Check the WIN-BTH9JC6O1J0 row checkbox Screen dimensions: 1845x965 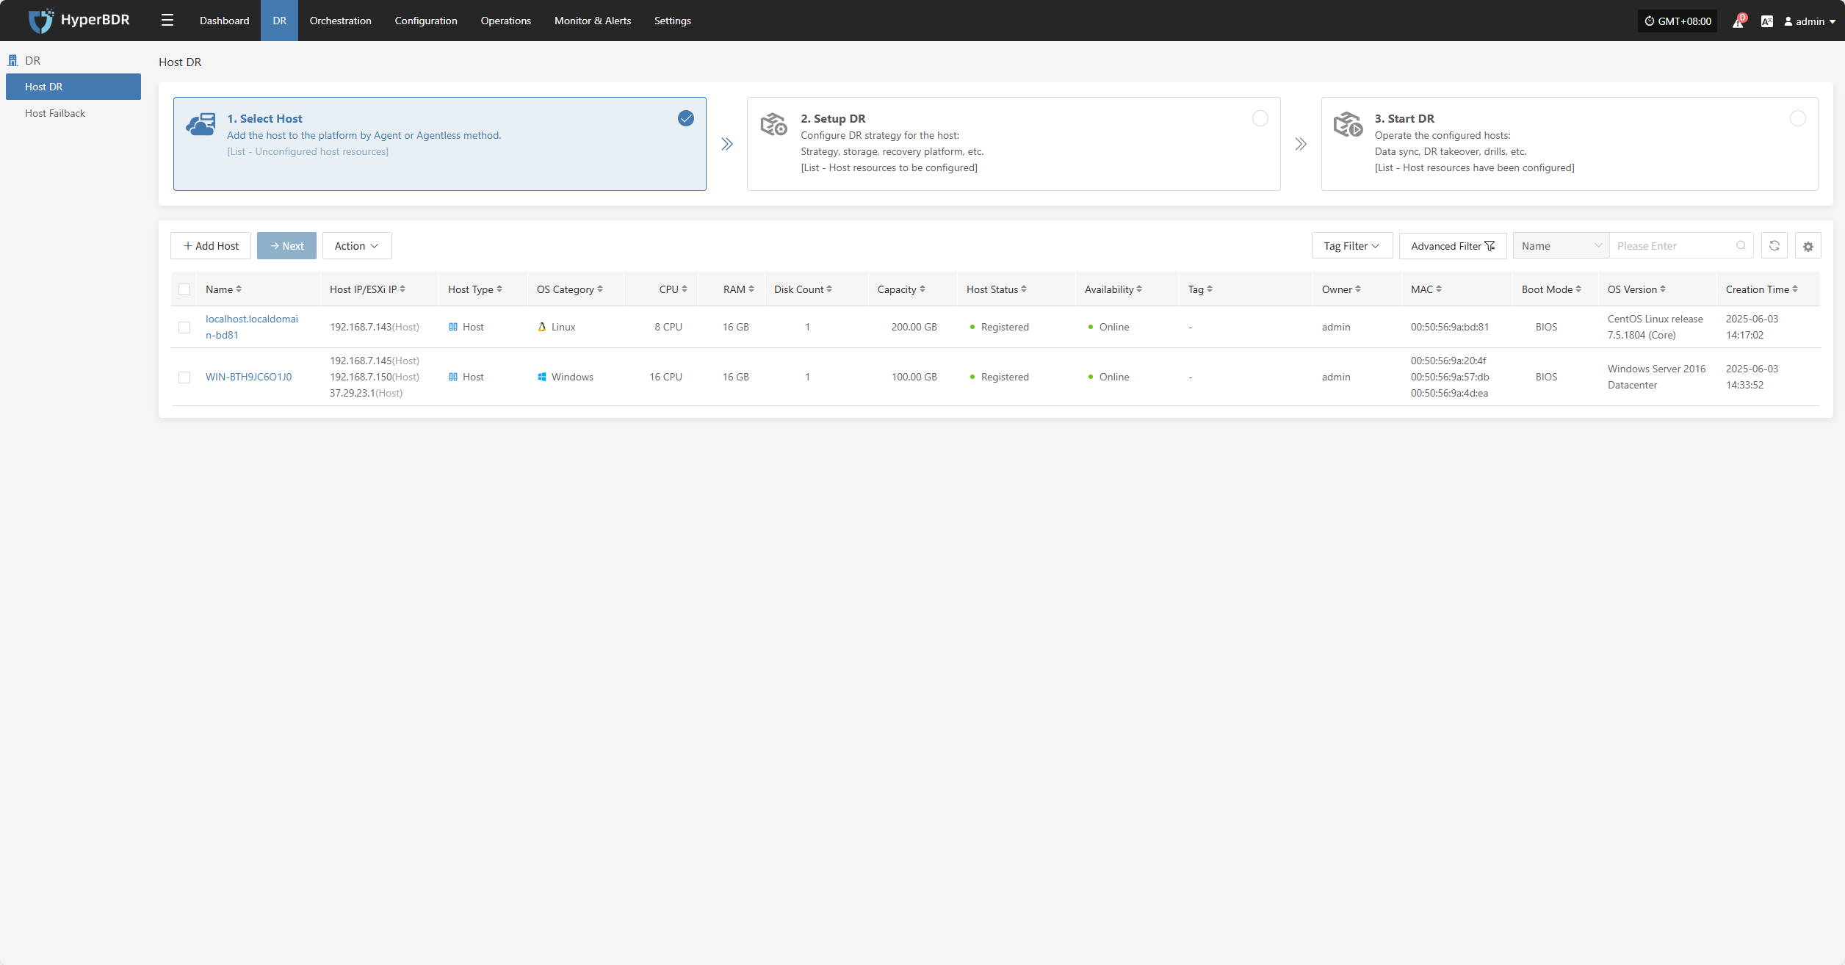184,377
